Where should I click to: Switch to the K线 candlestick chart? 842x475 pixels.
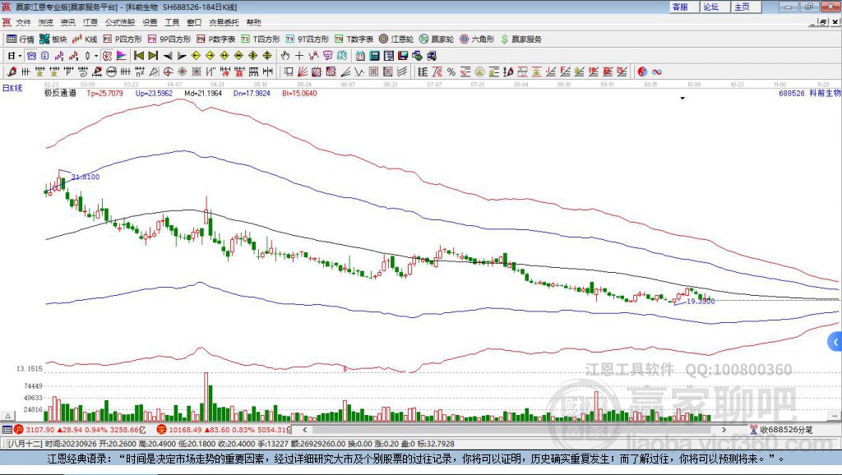point(85,39)
